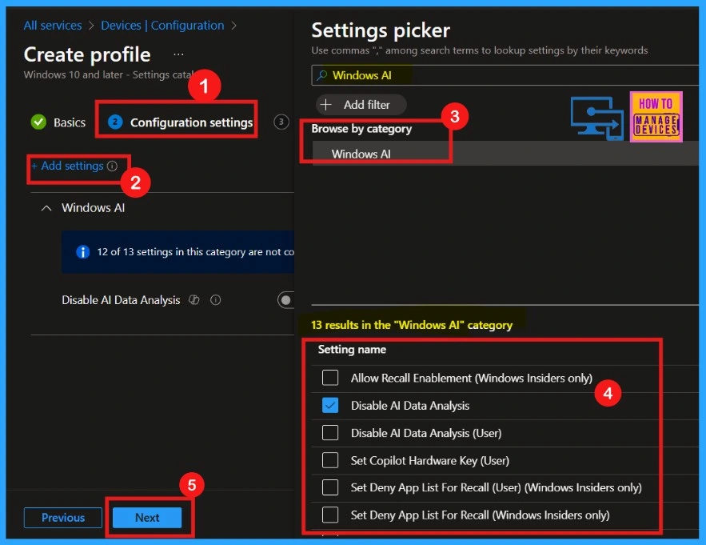Click the step 2 circle icon
Image resolution: width=706 pixels, height=545 pixels.
coord(115,122)
